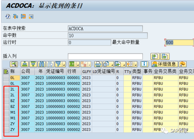Viewport: 194px width, 139px height.
Task: Open the subtotals dropdown arrow
Action: (89, 64)
